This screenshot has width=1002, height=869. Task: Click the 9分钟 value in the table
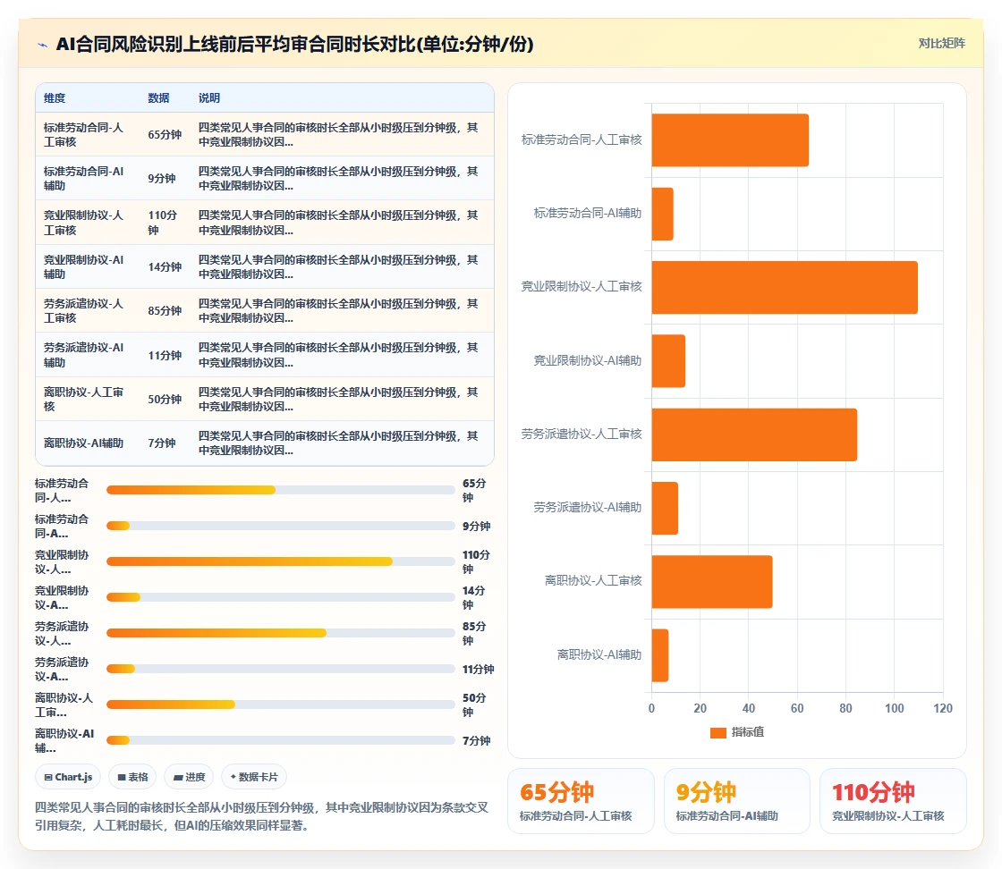click(x=162, y=179)
